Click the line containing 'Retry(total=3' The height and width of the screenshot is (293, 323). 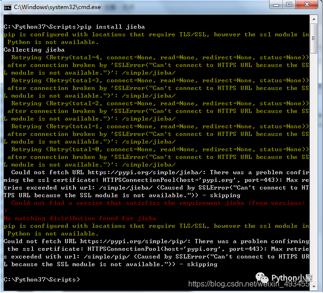click(x=160, y=80)
